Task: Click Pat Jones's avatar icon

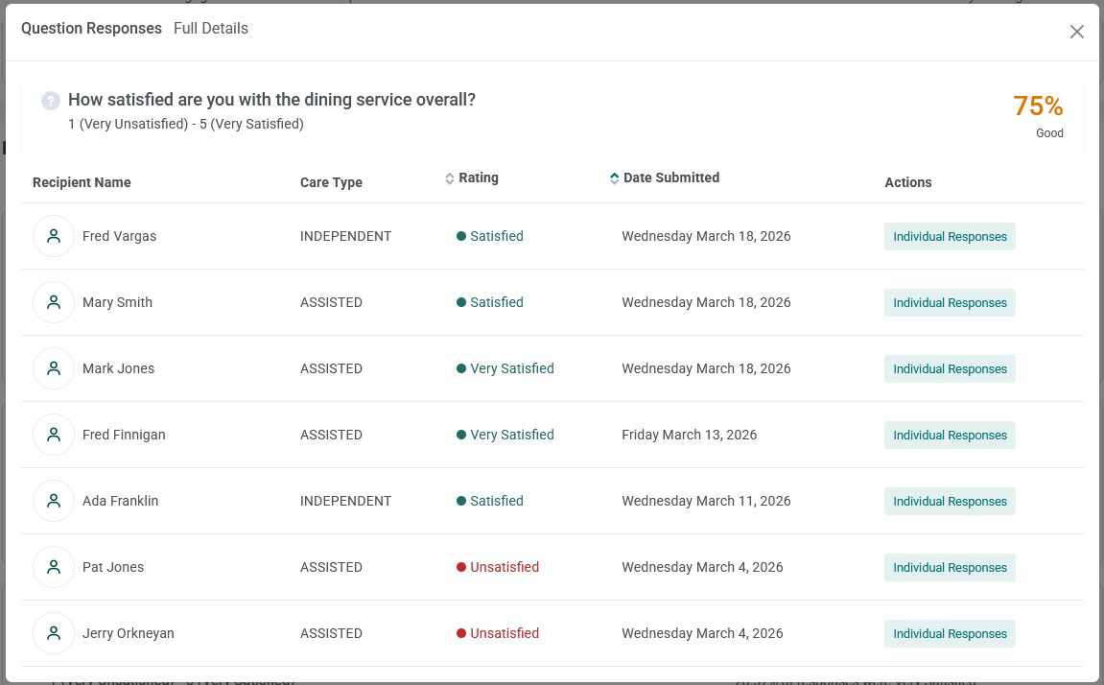Action: (54, 567)
